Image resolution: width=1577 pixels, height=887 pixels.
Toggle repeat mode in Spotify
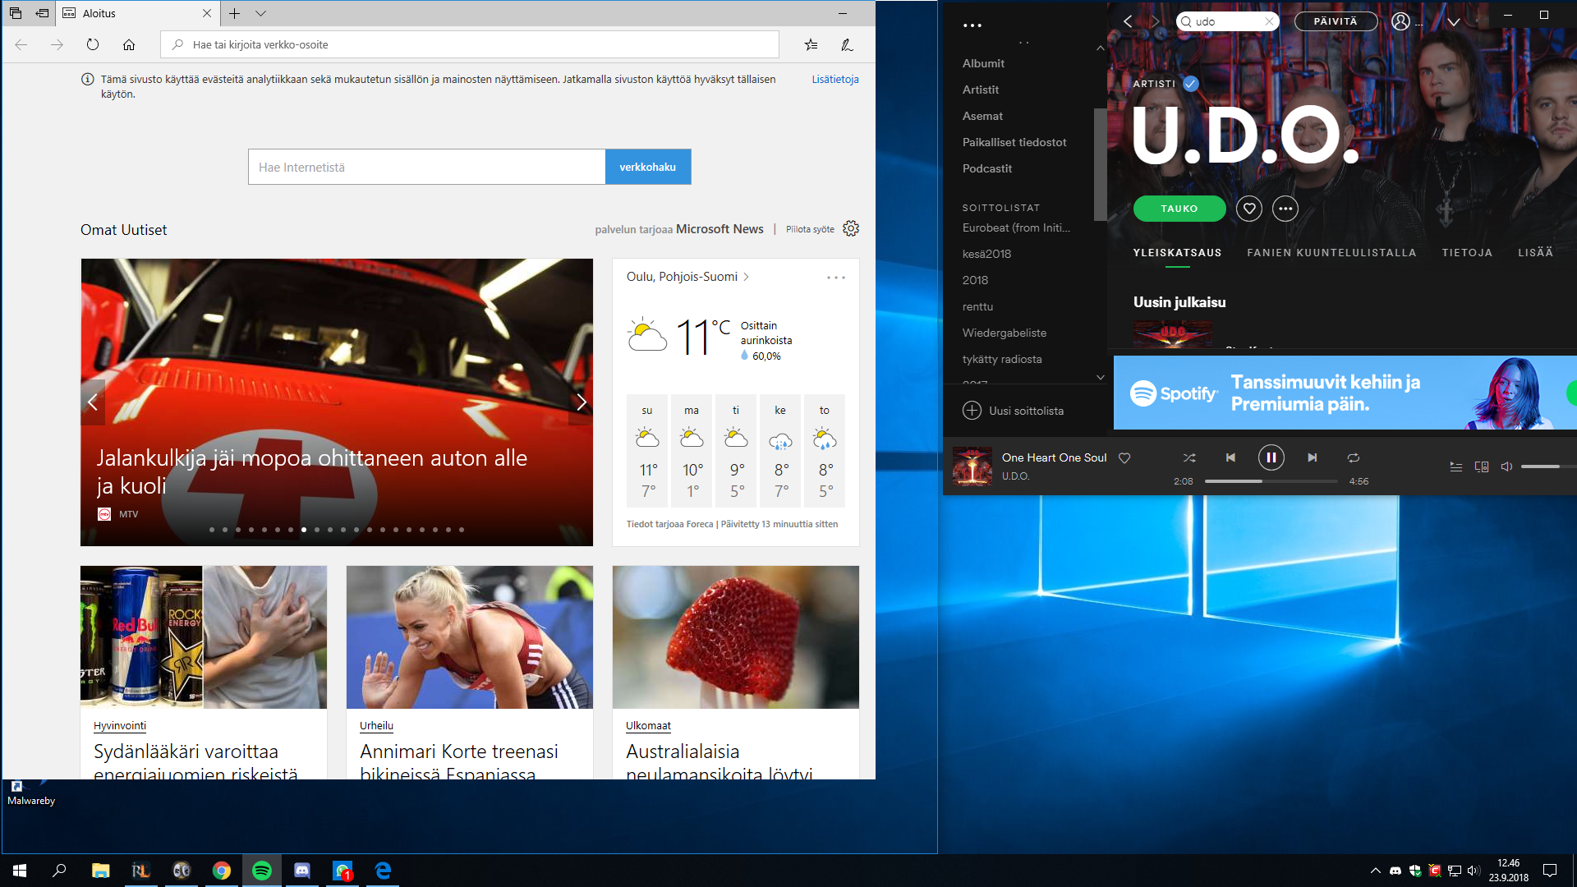coord(1354,457)
